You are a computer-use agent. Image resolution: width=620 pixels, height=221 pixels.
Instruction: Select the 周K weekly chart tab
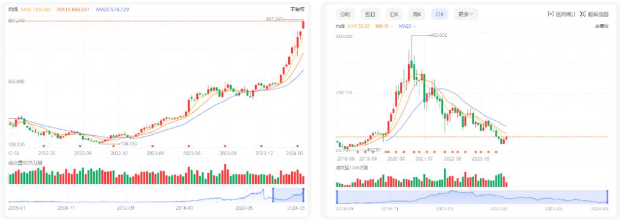417,14
